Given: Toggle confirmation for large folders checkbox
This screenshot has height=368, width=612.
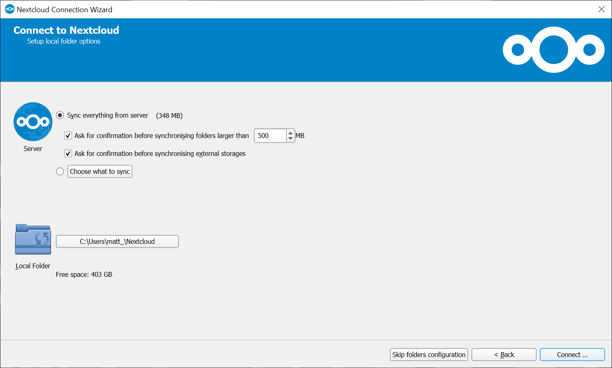Looking at the screenshot, I should [x=68, y=136].
